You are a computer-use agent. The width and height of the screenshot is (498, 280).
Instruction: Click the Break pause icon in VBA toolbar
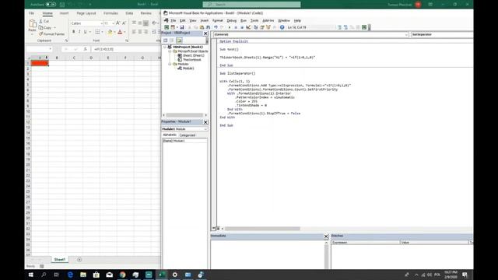[236, 27]
